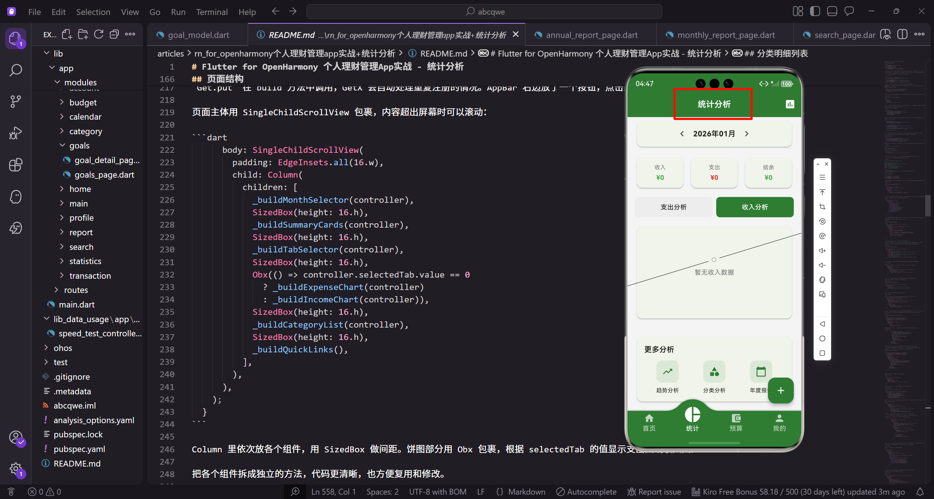Toggle Autocomplete in the status bar
The width and height of the screenshot is (934, 499).
tap(586, 491)
